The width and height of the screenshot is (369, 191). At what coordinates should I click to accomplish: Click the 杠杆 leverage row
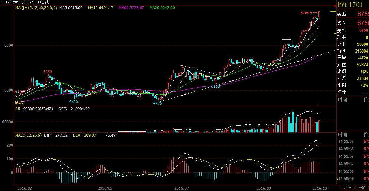click(353, 92)
